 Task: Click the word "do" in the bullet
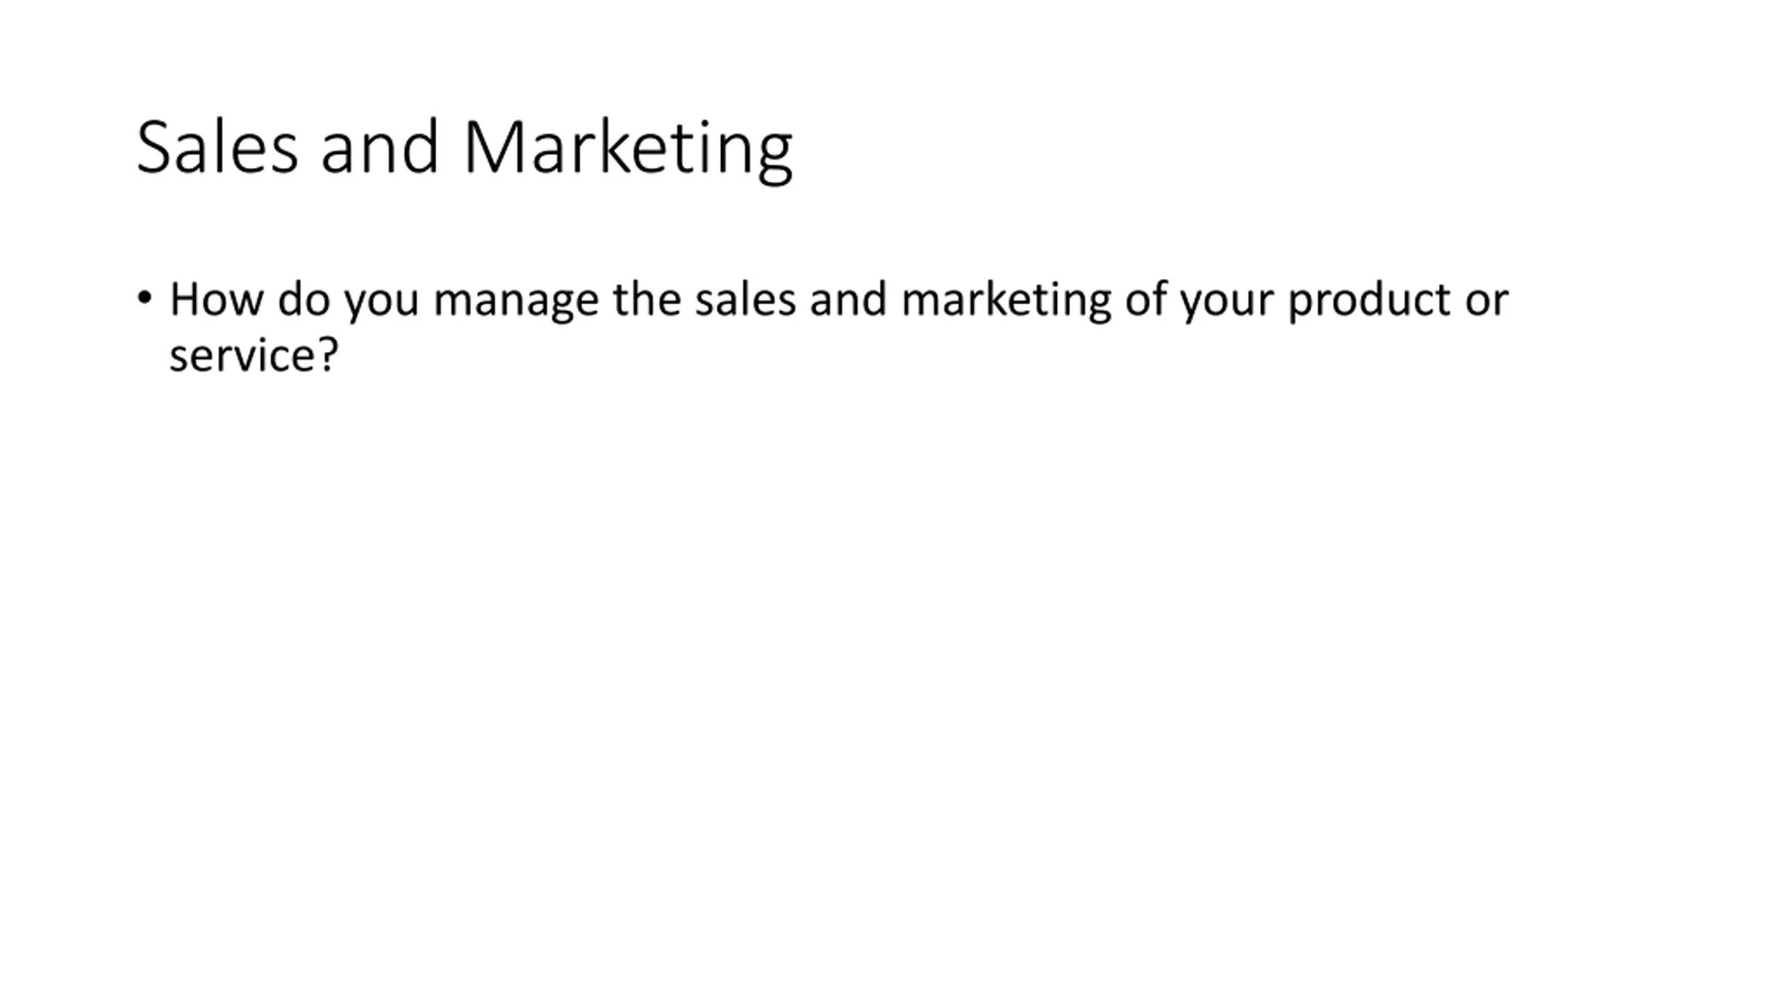304,300
